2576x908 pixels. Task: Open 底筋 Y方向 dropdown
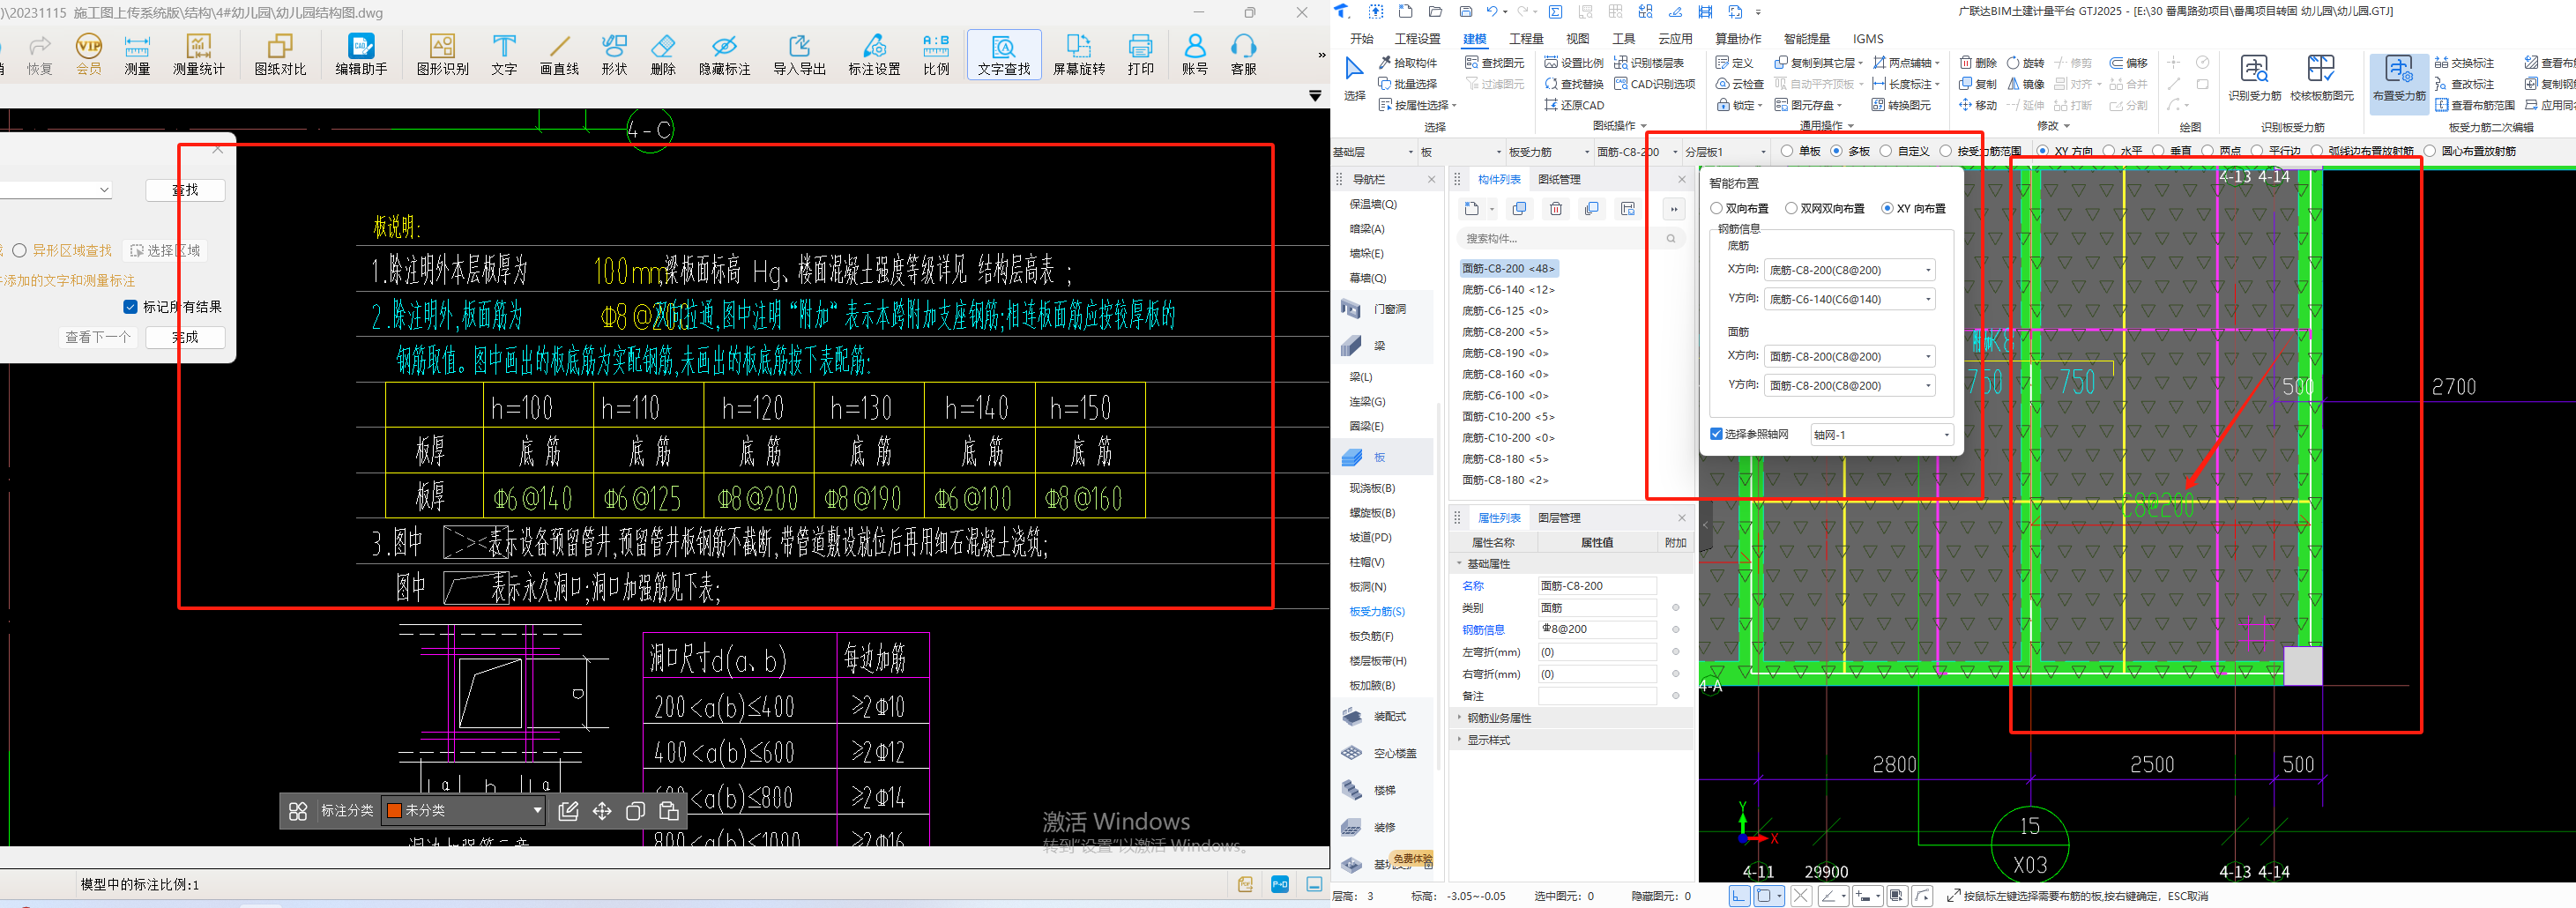[1849, 299]
